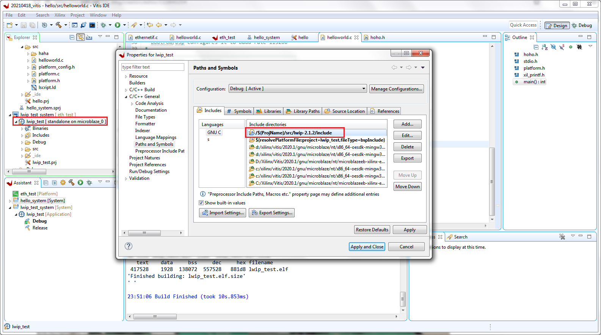Click the main toolbar Build hammer icon
The width and height of the screenshot is (601, 335).
click(x=58, y=25)
